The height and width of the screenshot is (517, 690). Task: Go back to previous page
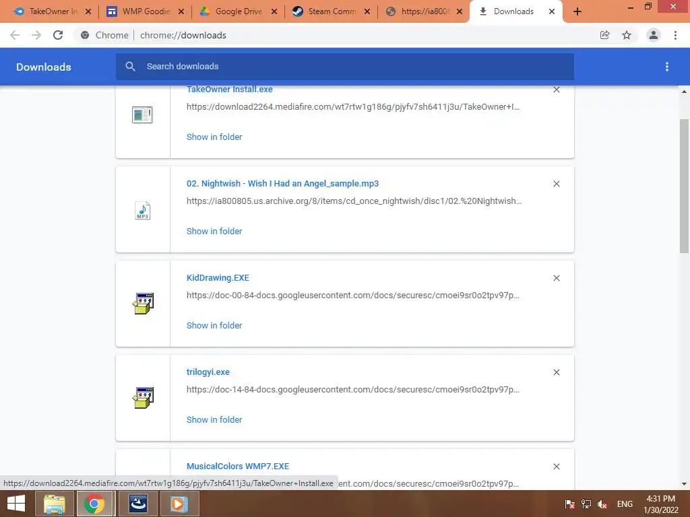[x=15, y=35]
